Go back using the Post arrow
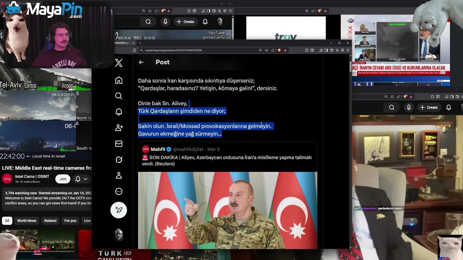This screenshot has width=463, height=260. point(141,62)
